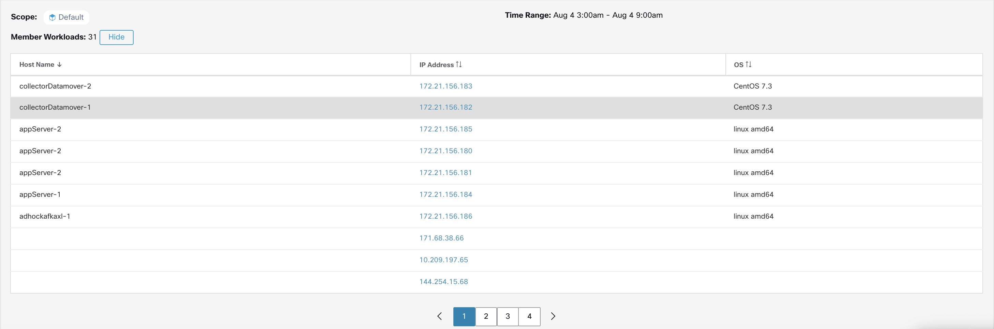Jump to page 3
Image resolution: width=994 pixels, height=329 pixels.
coord(508,316)
